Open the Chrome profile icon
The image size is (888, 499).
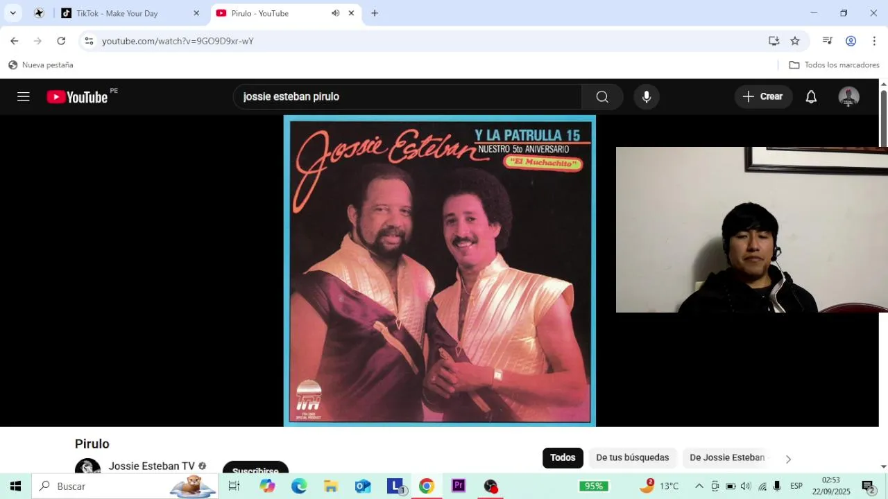851,41
